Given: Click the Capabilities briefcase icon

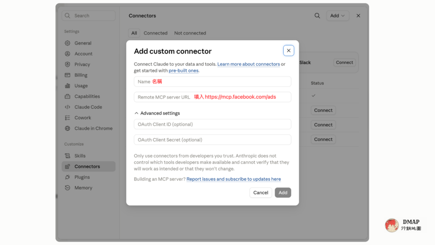Looking at the screenshot, I should point(68,97).
